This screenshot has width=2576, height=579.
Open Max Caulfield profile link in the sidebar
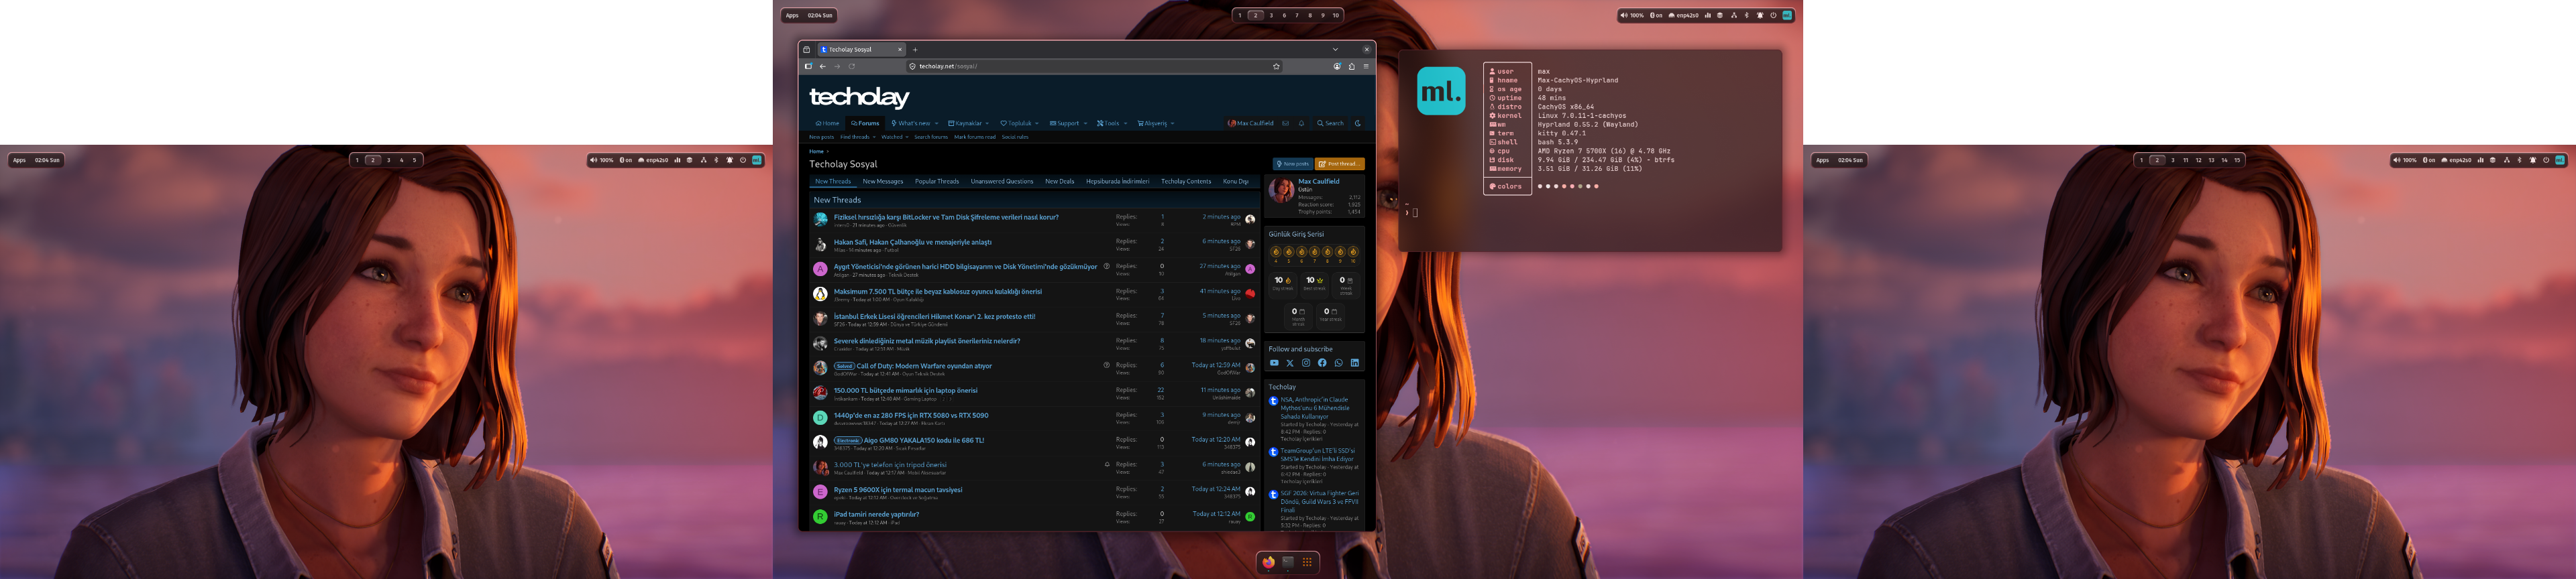click(x=1318, y=182)
